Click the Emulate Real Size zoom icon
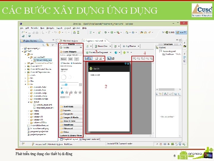This screenshot has height=161, width=214. (134, 58)
